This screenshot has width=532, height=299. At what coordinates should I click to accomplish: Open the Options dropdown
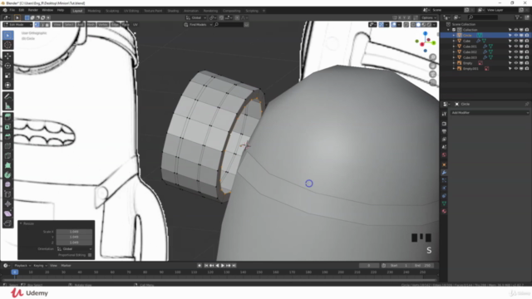tap(429, 17)
